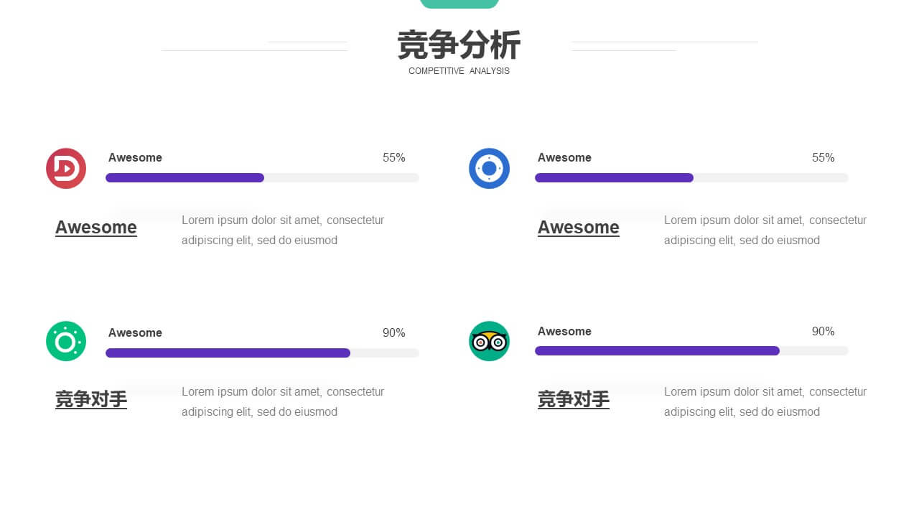Image resolution: width=919 pixels, height=517 pixels.
Task: Open the 竞争对手 link under owl icon block
Action: tap(574, 399)
